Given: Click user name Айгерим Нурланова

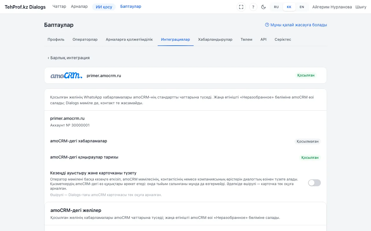Looking at the screenshot, I should (x=332, y=7).
